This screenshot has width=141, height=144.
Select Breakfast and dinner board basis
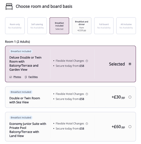click(x=81, y=26)
